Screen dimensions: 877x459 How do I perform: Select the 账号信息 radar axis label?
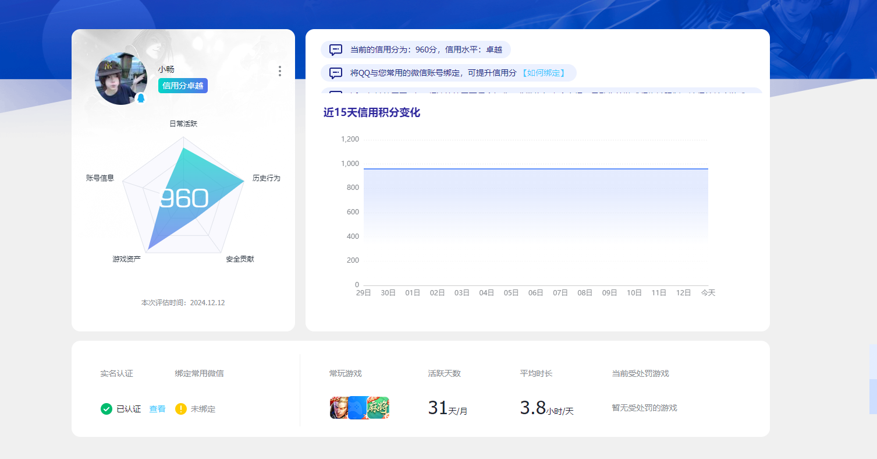coord(100,178)
